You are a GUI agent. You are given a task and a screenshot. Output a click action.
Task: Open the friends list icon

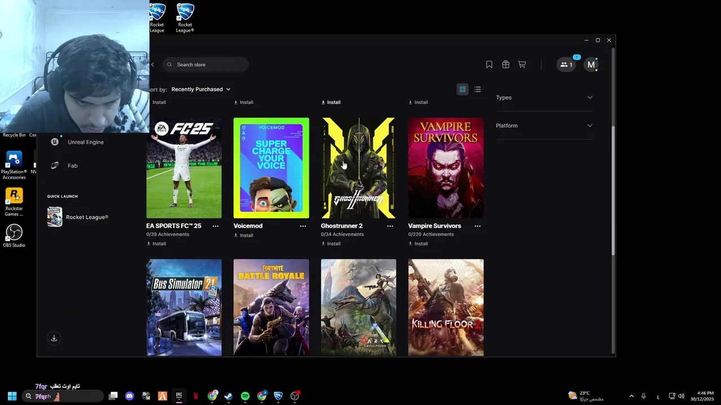tap(566, 65)
